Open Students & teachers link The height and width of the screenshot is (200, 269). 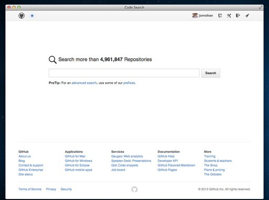point(218,161)
